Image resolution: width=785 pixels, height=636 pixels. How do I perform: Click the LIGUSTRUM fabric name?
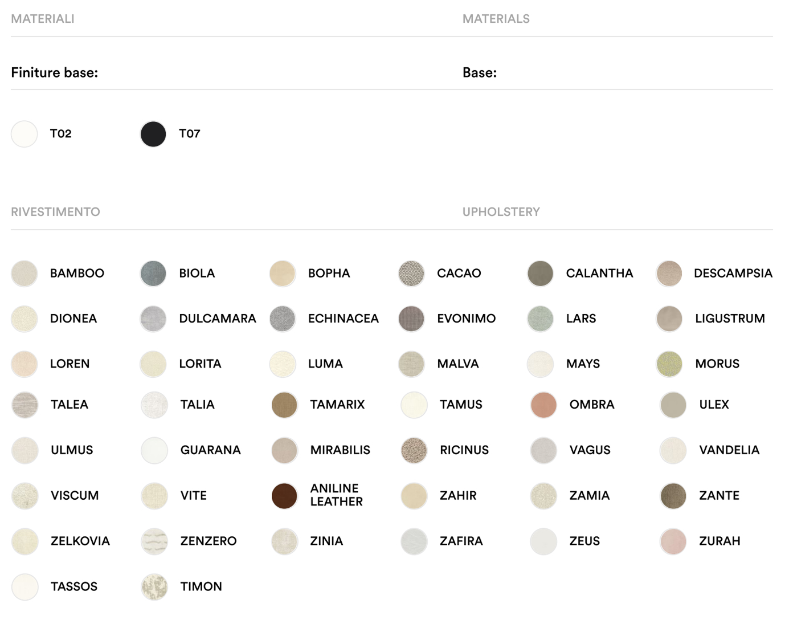(x=730, y=319)
